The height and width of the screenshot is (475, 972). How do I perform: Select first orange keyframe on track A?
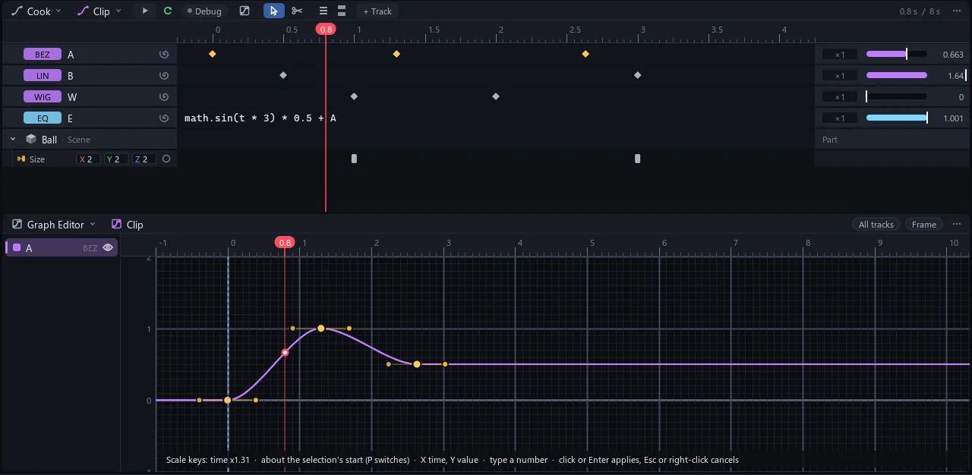(213, 54)
